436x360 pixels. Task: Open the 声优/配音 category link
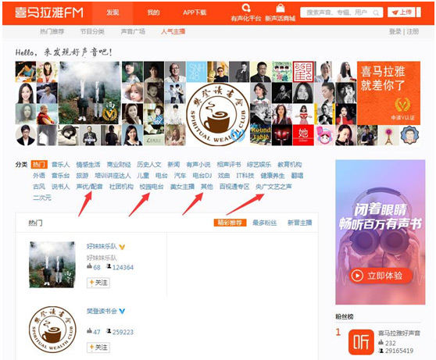89,187
